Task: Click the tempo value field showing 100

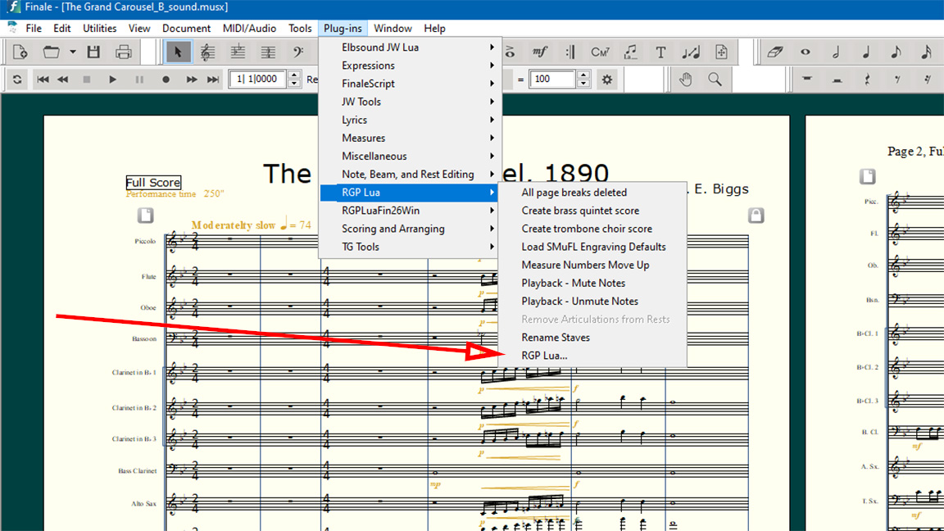Action: tap(553, 79)
